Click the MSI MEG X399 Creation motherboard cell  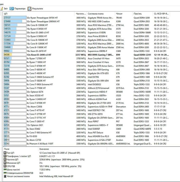coord(99,21)
